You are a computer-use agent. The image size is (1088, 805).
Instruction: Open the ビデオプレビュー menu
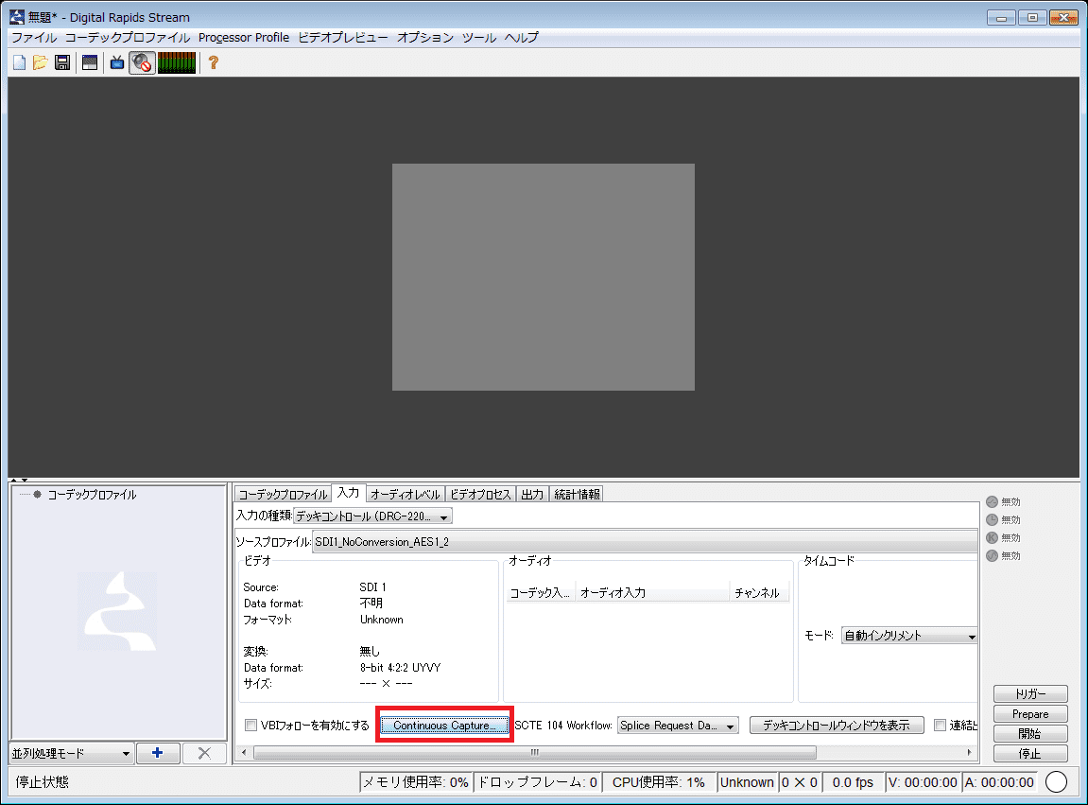click(x=343, y=38)
